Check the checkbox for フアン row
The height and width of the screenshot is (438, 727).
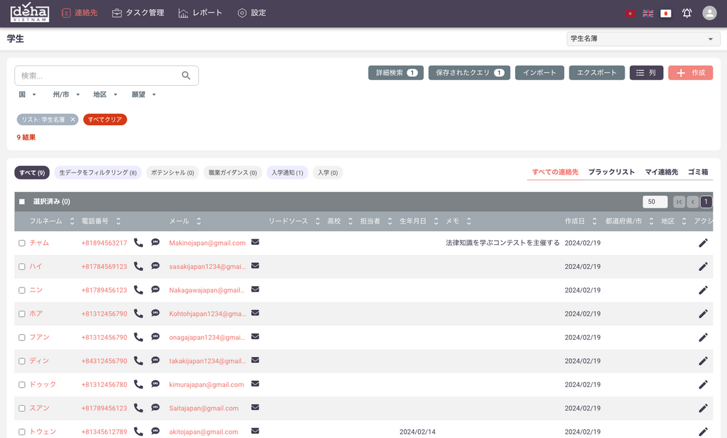[x=22, y=338]
